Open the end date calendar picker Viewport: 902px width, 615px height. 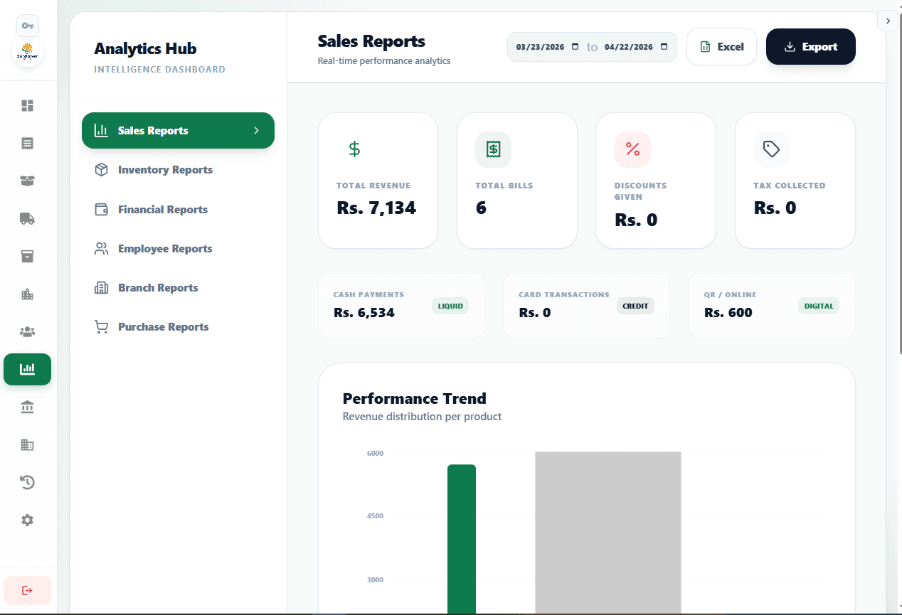664,47
